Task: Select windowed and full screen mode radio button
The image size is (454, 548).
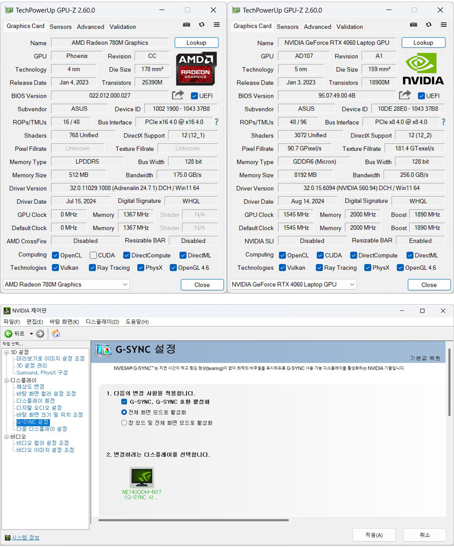Action: 124,422
